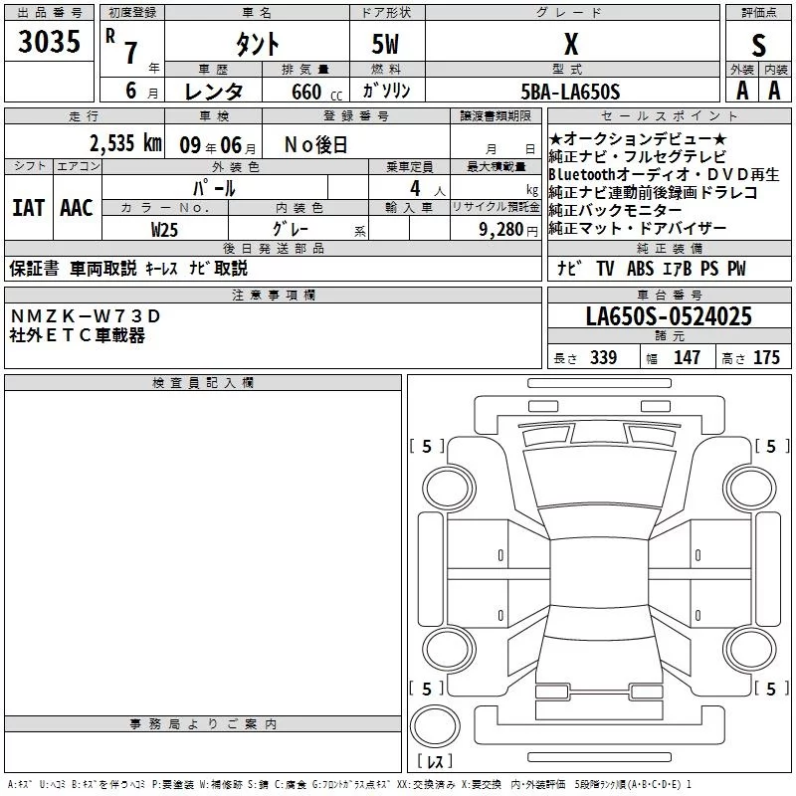This screenshot has width=796, height=796.
Task: Click the 保証書 later-shipped item
Action: (34, 268)
